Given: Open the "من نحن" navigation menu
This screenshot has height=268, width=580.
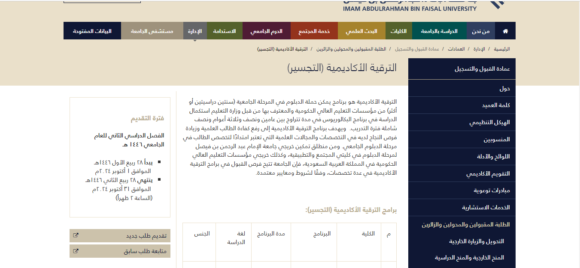Looking at the screenshot, I should (x=481, y=31).
